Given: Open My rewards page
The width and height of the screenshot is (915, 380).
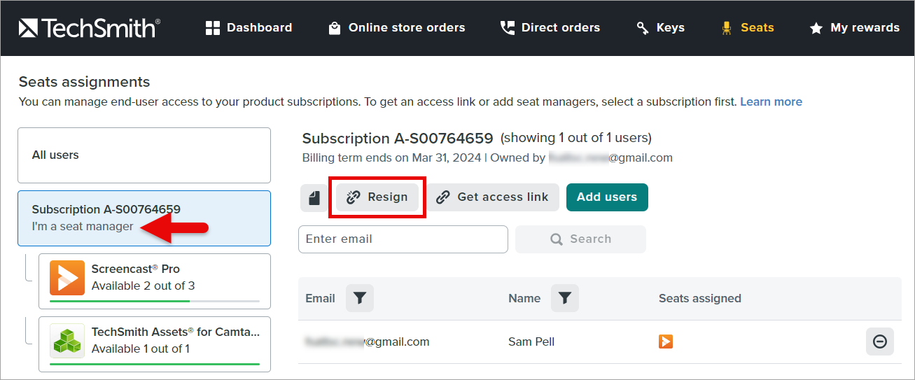Looking at the screenshot, I should 854,28.
